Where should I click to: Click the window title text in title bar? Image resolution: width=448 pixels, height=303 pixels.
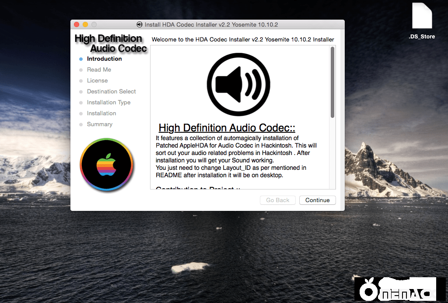pyautogui.click(x=211, y=24)
